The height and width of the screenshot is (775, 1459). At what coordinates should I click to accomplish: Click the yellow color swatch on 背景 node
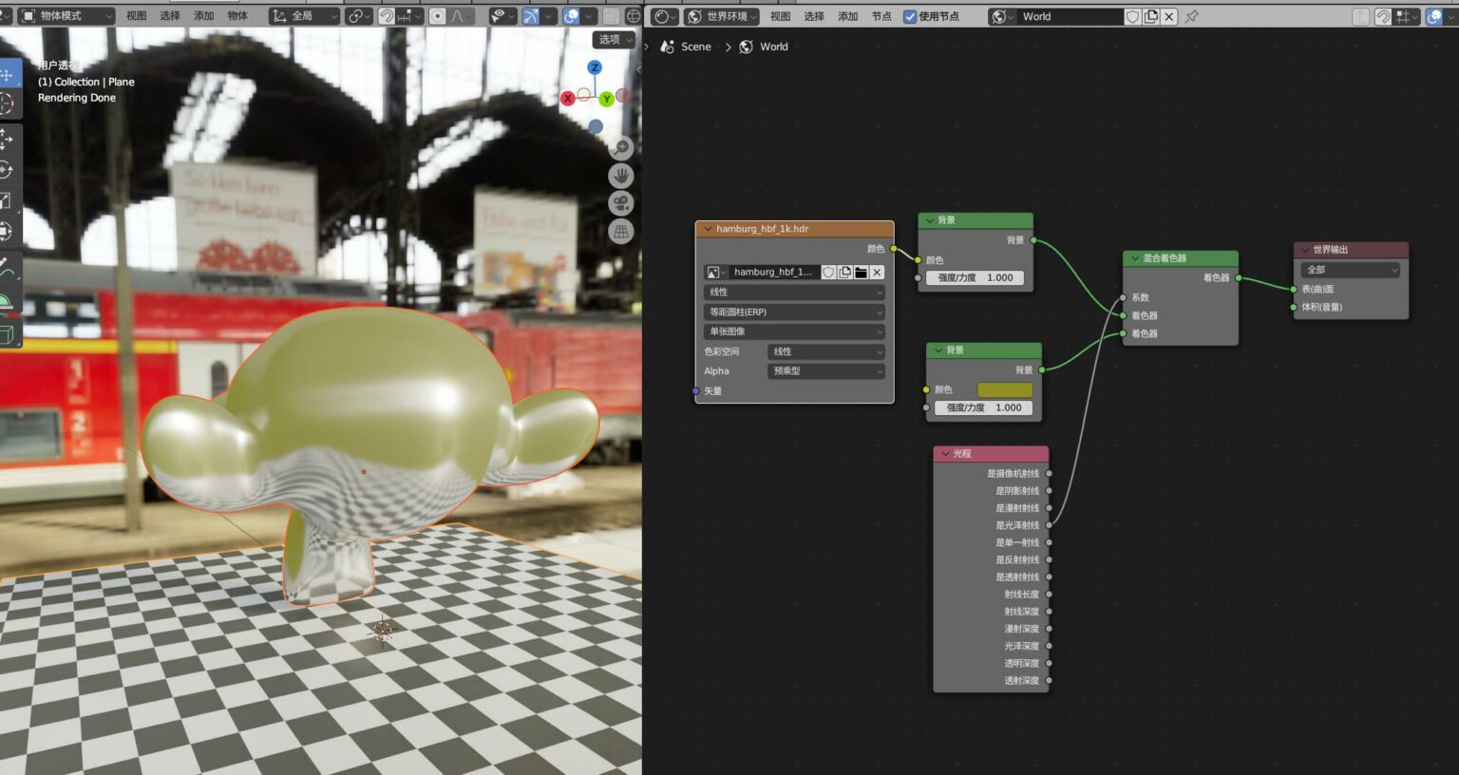1004,390
